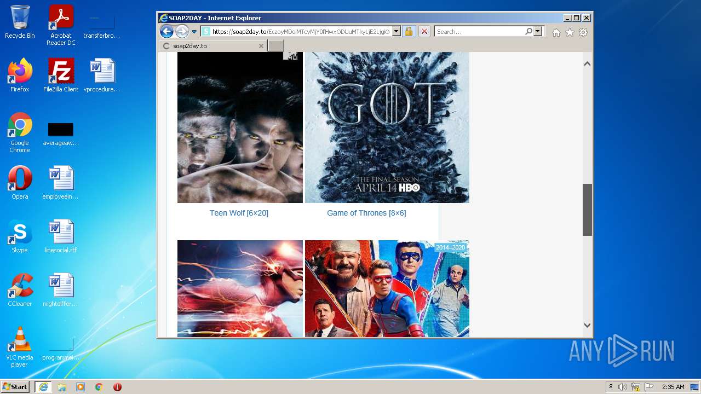701x394 pixels.
Task: Click the Teen Wolf poster thumbnail
Action: click(240, 128)
